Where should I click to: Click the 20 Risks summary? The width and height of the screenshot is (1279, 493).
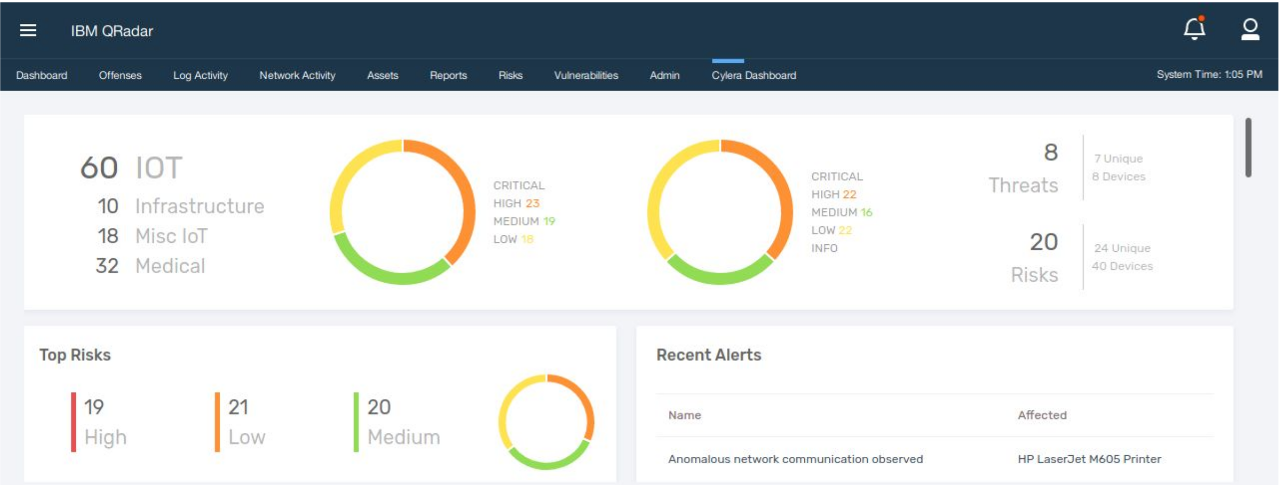click(x=1034, y=258)
